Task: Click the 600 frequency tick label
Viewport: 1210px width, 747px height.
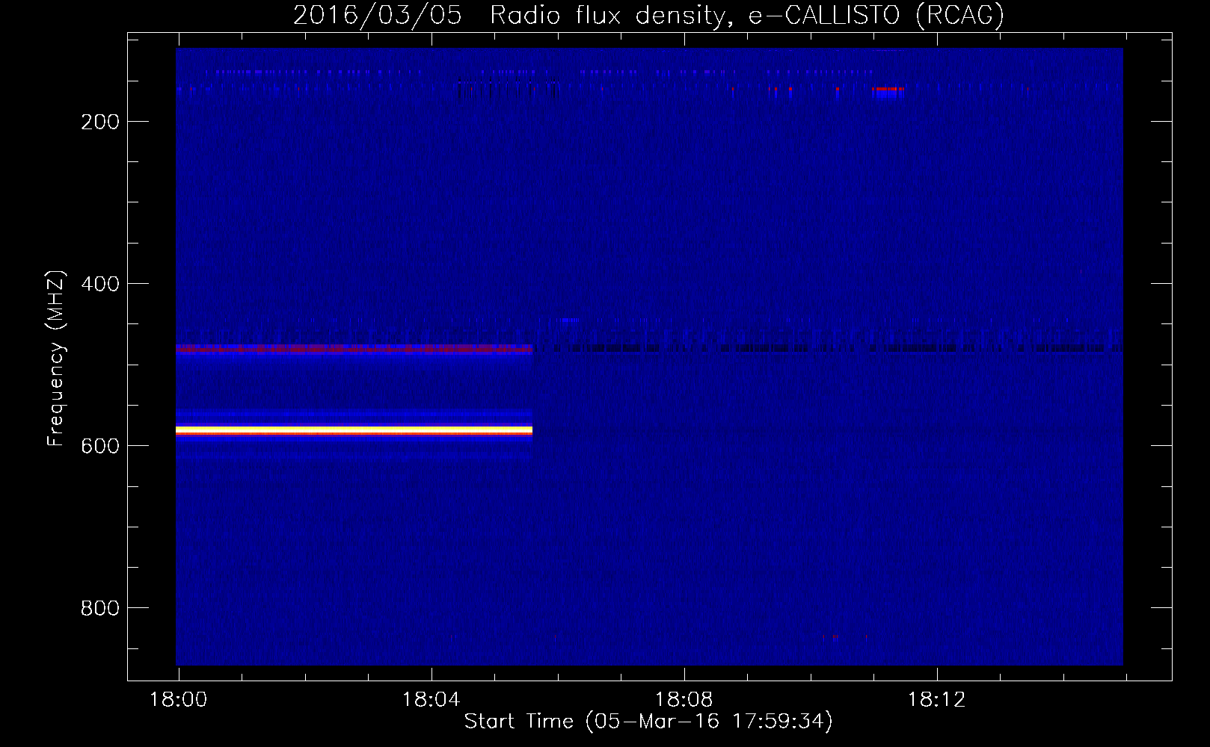Action: (x=100, y=446)
